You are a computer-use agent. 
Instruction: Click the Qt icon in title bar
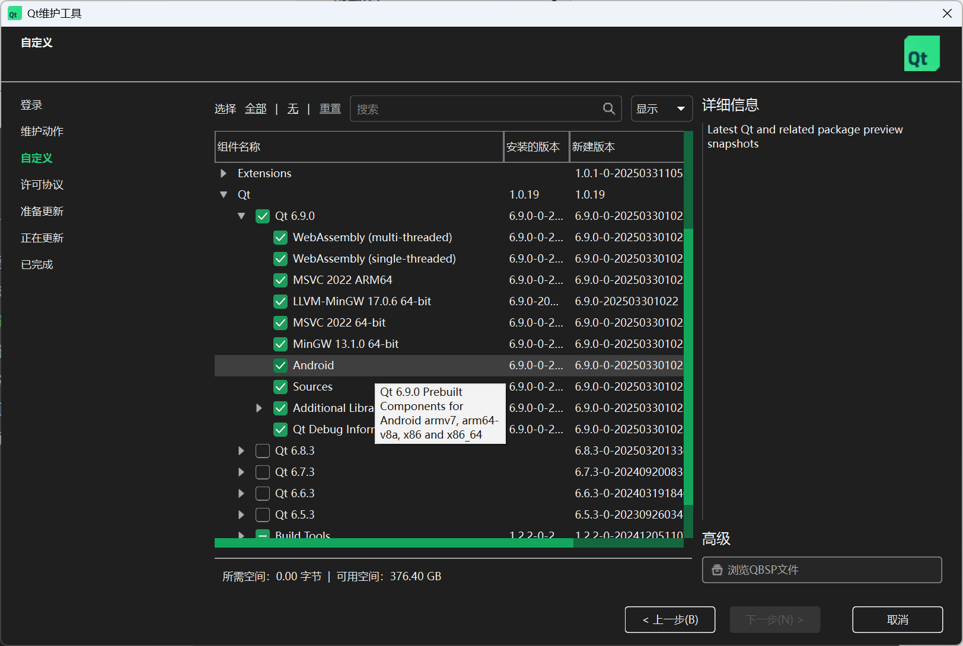[x=14, y=14]
